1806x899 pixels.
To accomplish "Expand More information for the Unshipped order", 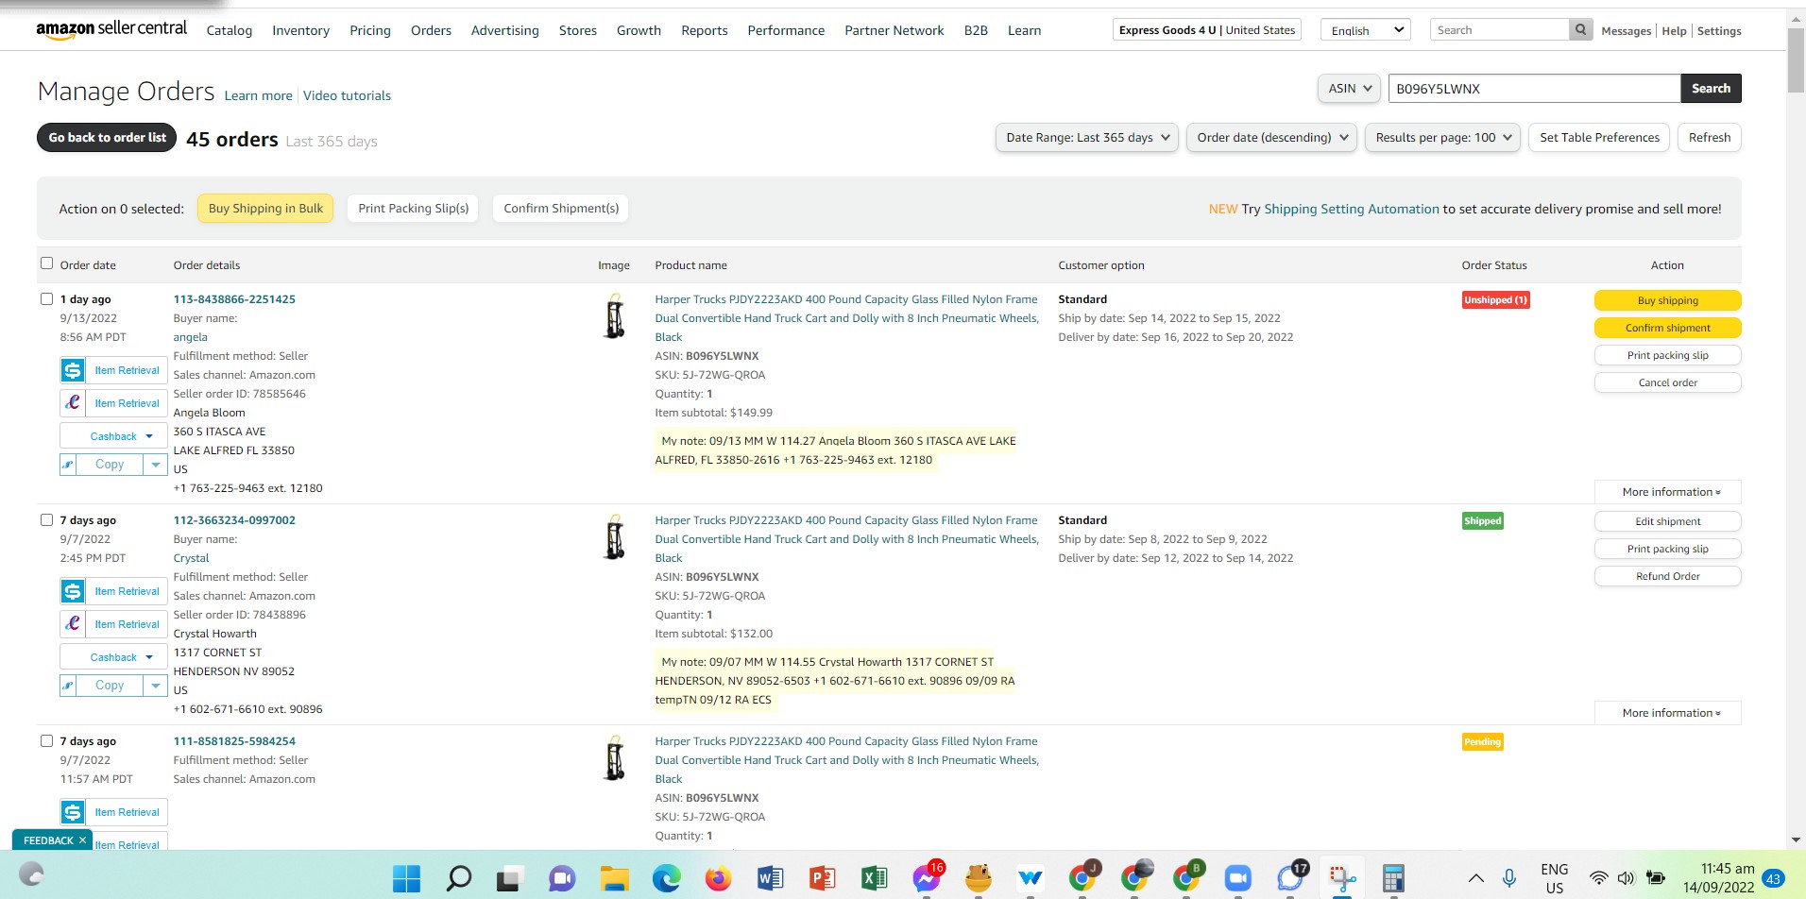I will (x=1668, y=492).
